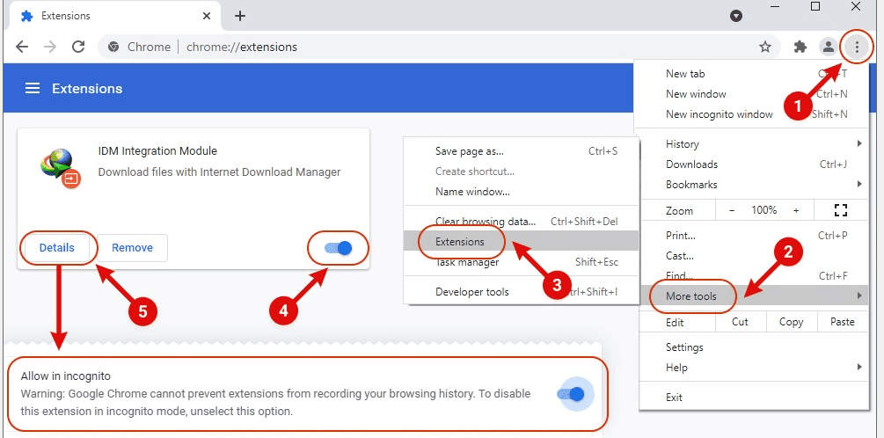
Task: Bookmark this page with the star icon
Action: pyautogui.click(x=765, y=47)
